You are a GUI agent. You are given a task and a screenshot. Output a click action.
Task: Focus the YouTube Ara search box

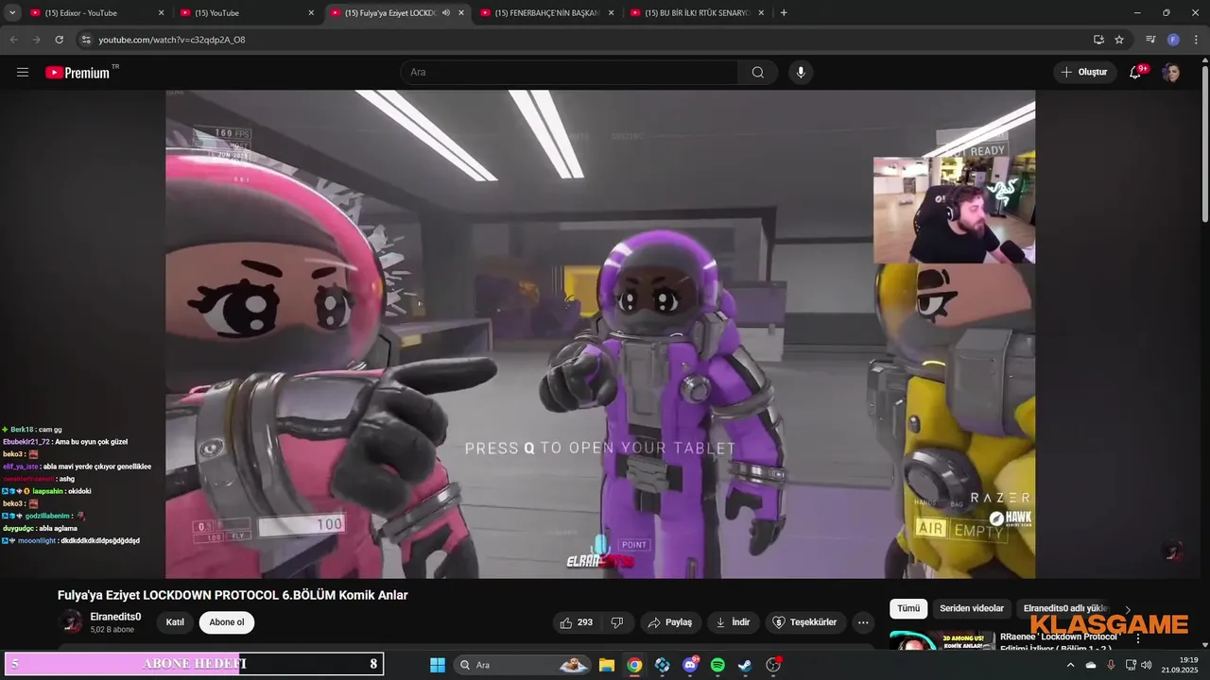(x=569, y=72)
